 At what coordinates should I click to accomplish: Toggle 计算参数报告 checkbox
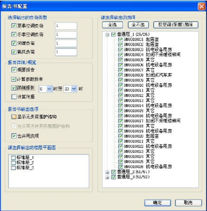[x=13, y=79]
